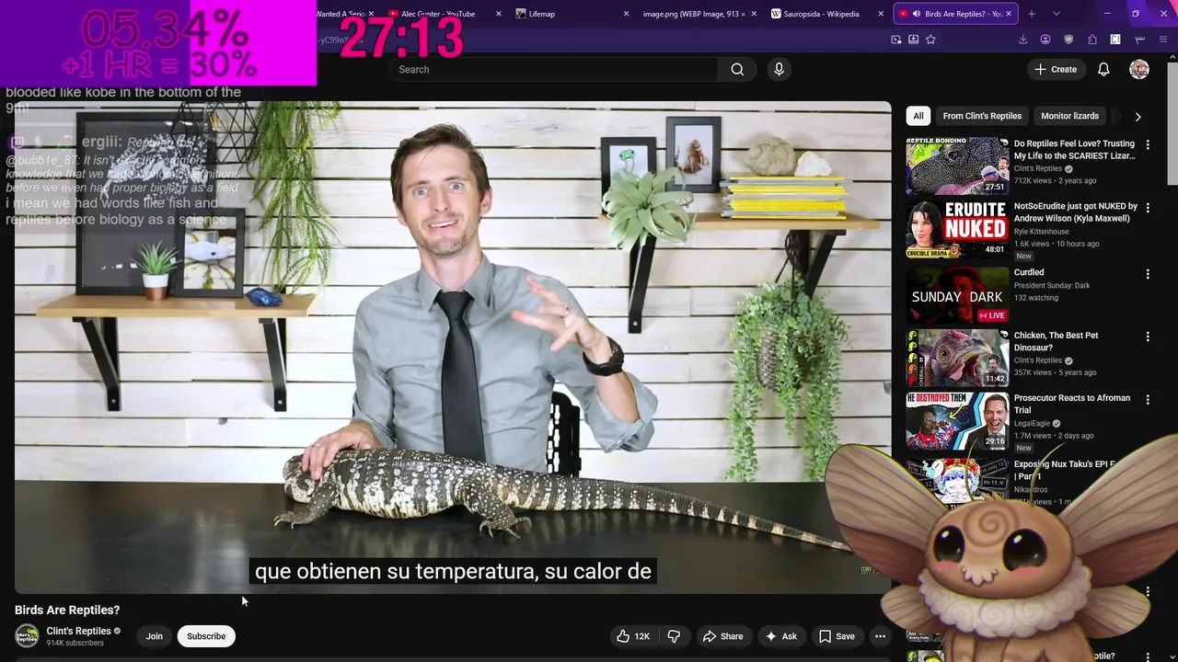Open the Extensions puzzle-piece icon
The width and height of the screenshot is (1178, 662).
[1092, 40]
